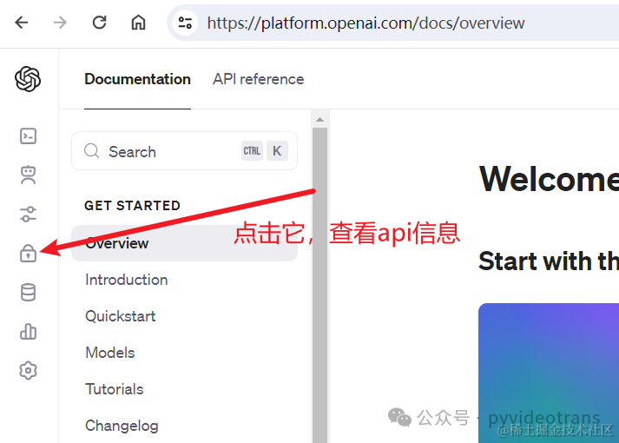Click the magnifier icon in Search box

[x=91, y=151]
